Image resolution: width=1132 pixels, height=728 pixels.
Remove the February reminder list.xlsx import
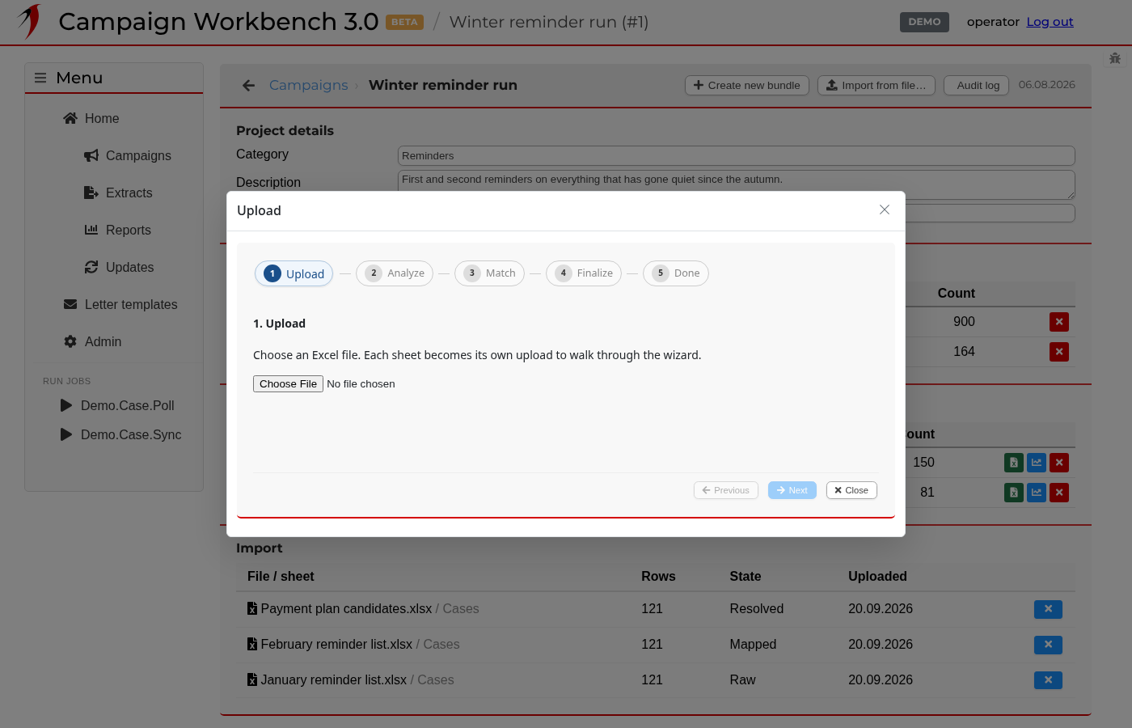point(1048,645)
